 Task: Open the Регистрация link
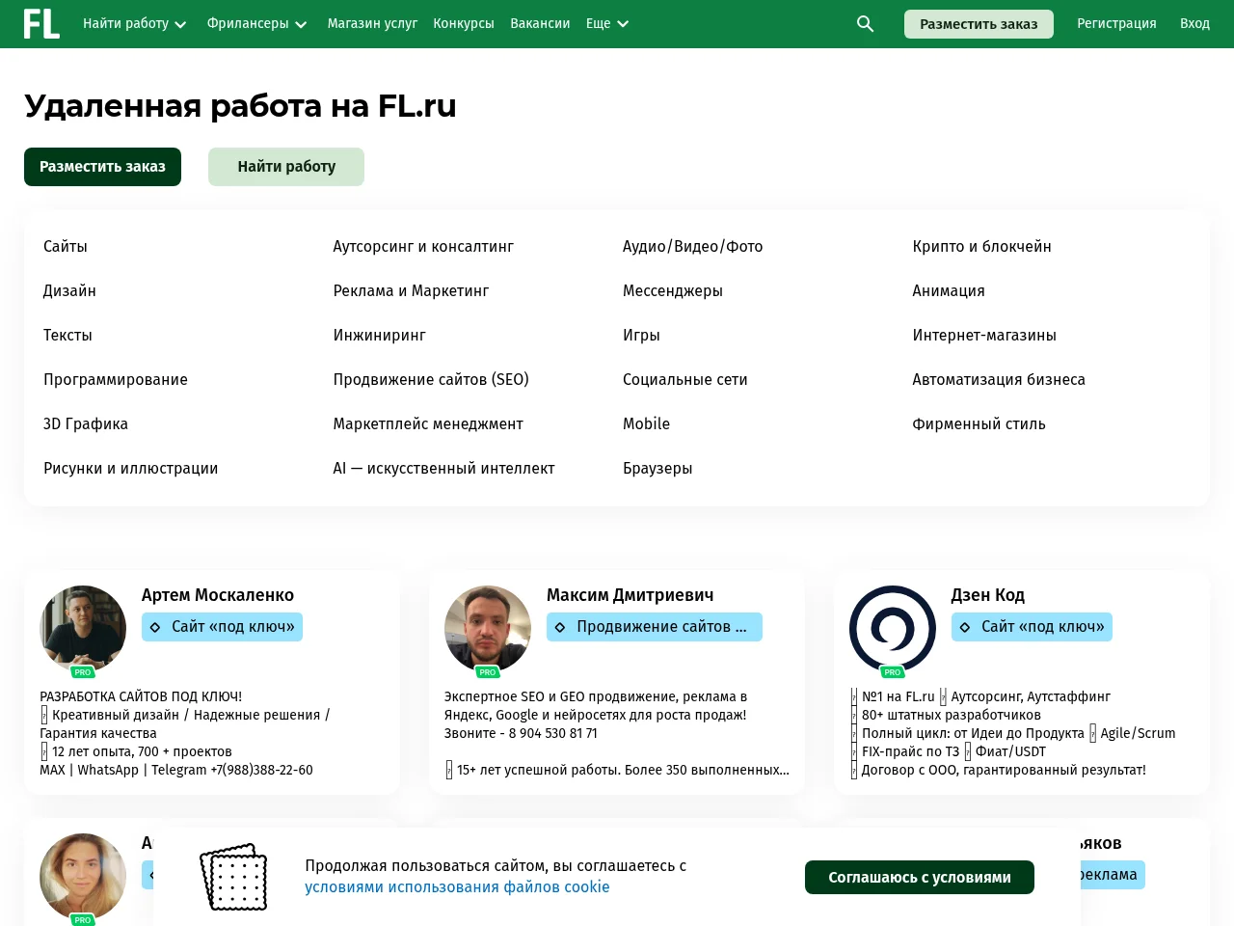click(1116, 24)
